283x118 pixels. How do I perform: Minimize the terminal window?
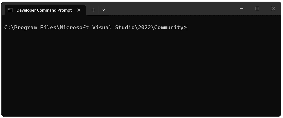242,9
